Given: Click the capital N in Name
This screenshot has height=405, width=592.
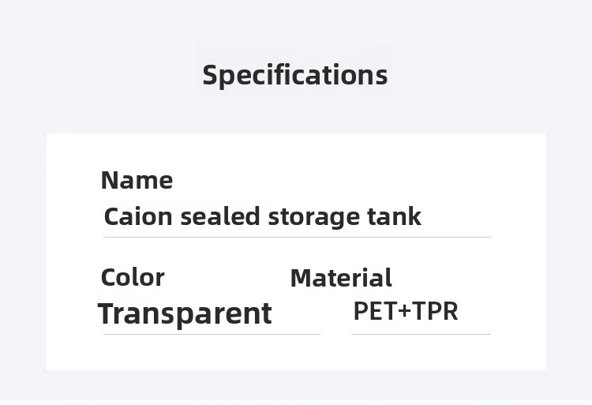Looking at the screenshot, I should [x=110, y=180].
